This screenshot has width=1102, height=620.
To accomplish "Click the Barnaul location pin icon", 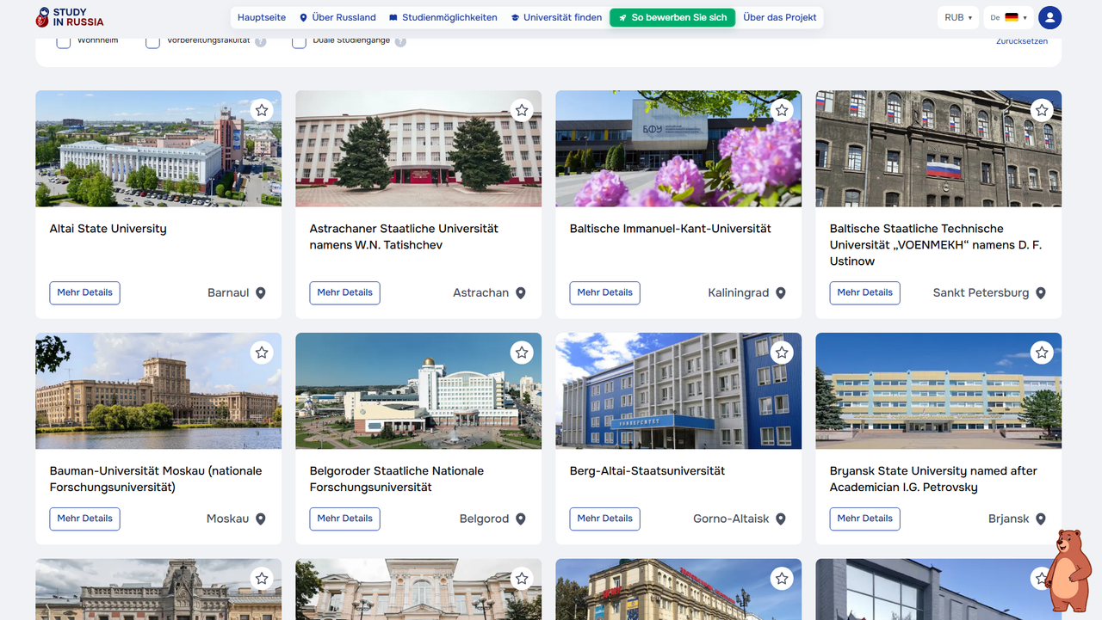I will pyautogui.click(x=261, y=293).
